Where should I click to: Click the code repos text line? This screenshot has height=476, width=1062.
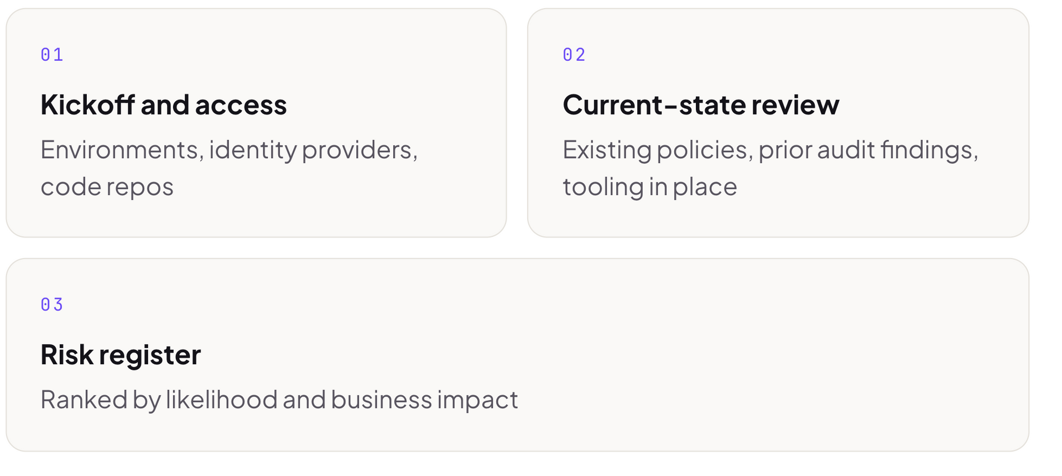pos(107,187)
